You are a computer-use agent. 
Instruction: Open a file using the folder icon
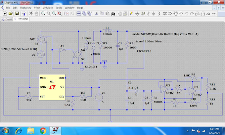(x=11, y=14)
